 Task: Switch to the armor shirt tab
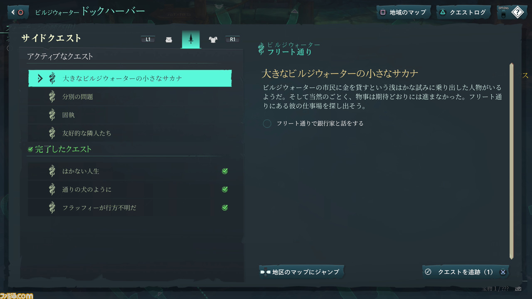pos(213,40)
